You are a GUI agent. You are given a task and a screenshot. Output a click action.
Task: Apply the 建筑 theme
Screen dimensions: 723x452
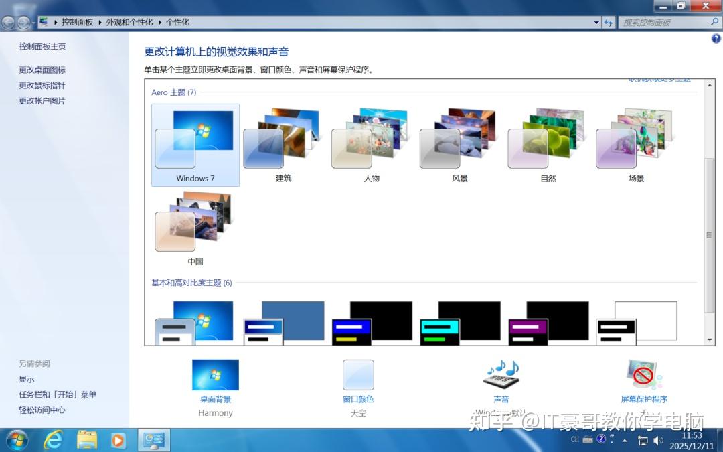tap(283, 145)
